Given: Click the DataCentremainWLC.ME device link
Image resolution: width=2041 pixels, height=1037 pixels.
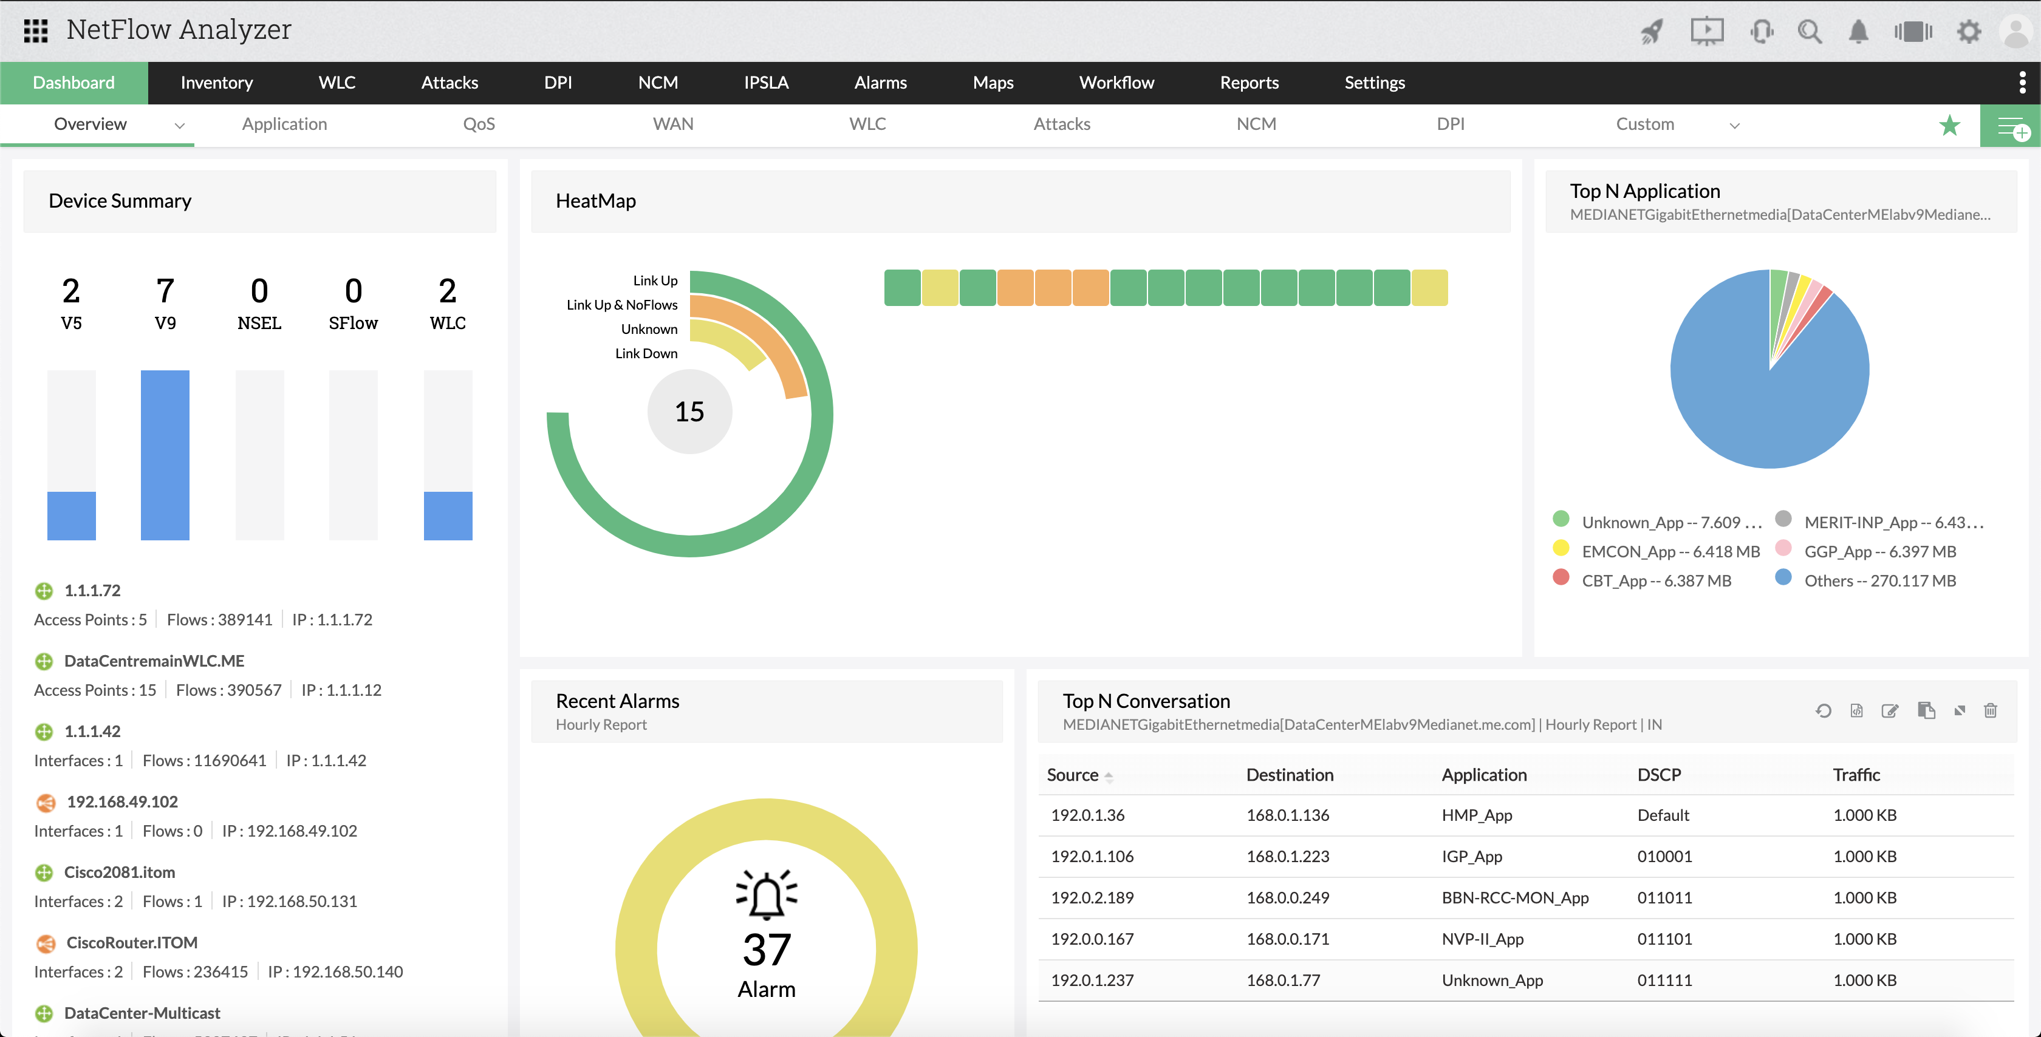Looking at the screenshot, I should [x=155, y=661].
